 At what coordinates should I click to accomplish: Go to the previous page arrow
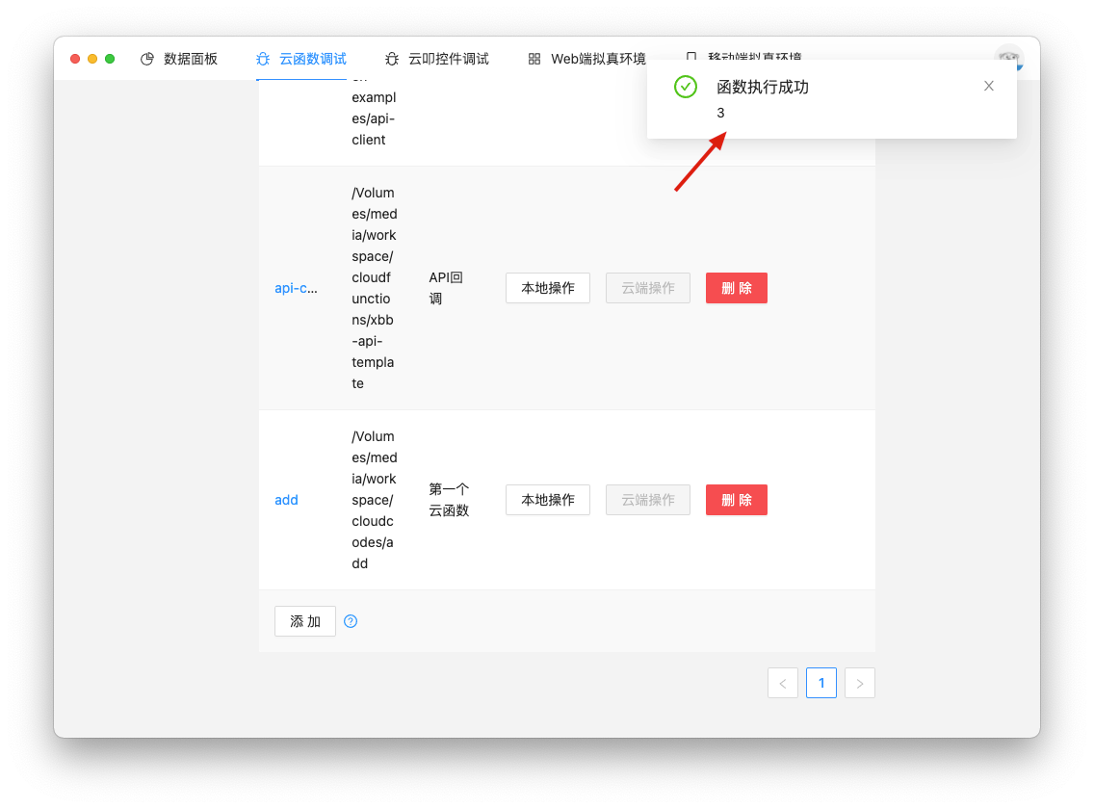782,683
